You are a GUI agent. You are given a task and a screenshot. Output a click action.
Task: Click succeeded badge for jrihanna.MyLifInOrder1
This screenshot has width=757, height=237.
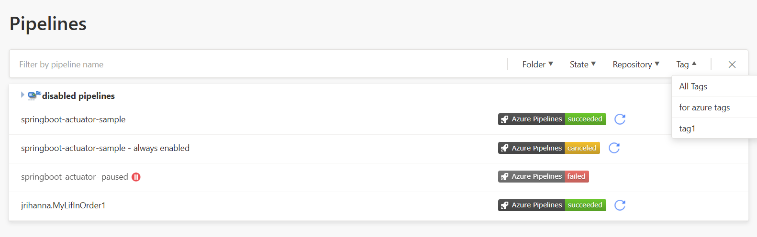coord(552,205)
